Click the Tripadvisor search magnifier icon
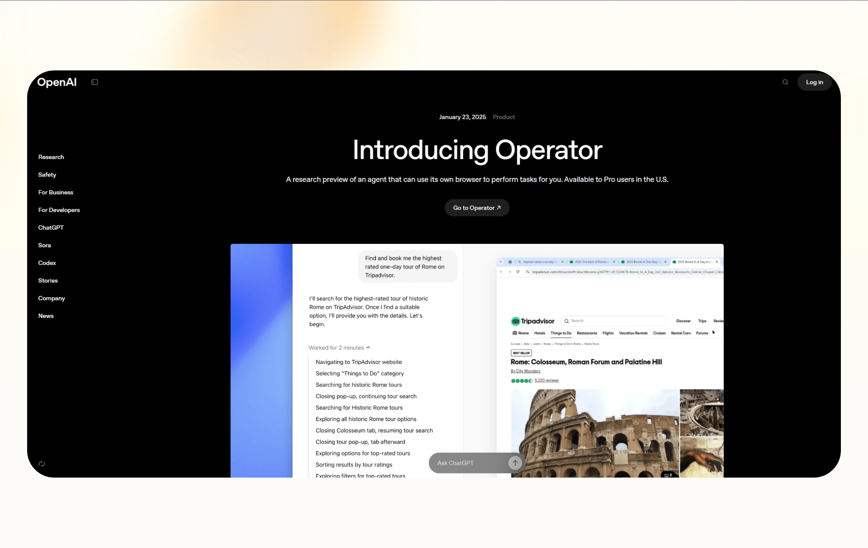This screenshot has height=548, width=868. [567, 321]
